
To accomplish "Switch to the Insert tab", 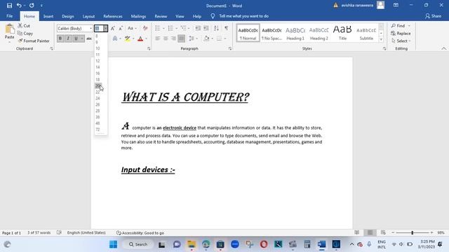I will click(48, 16).
